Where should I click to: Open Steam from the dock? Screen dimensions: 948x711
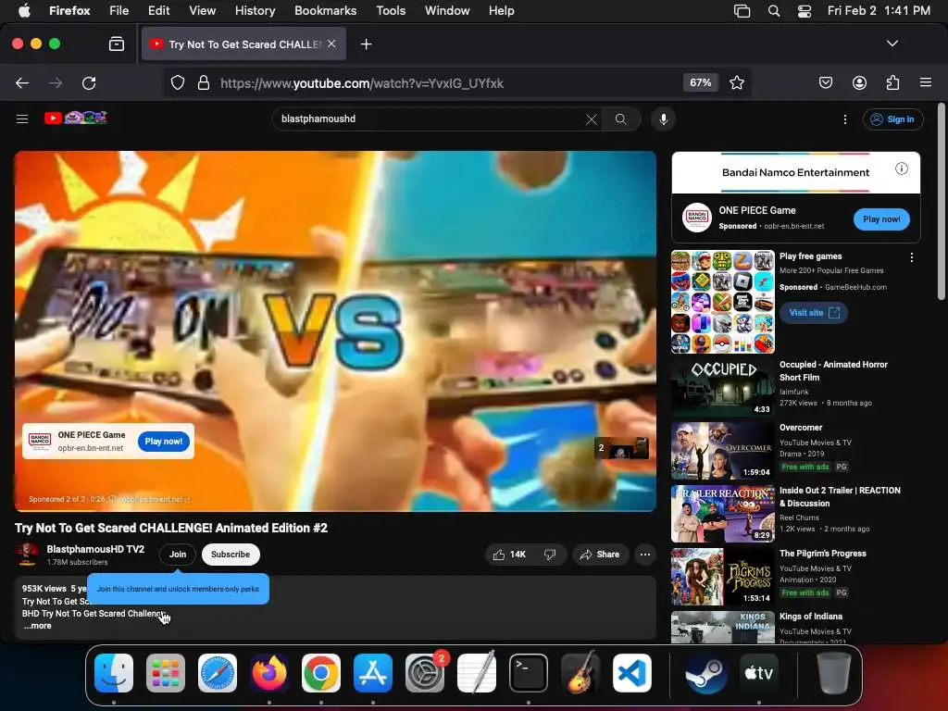tap(706, 672)
